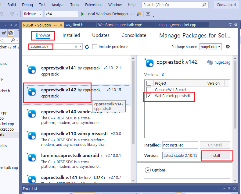Clear the cpprestsdk search text
The image size is (241, 194).
point(76,47)
